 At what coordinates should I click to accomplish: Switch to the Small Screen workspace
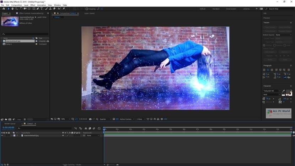(231, 9)
